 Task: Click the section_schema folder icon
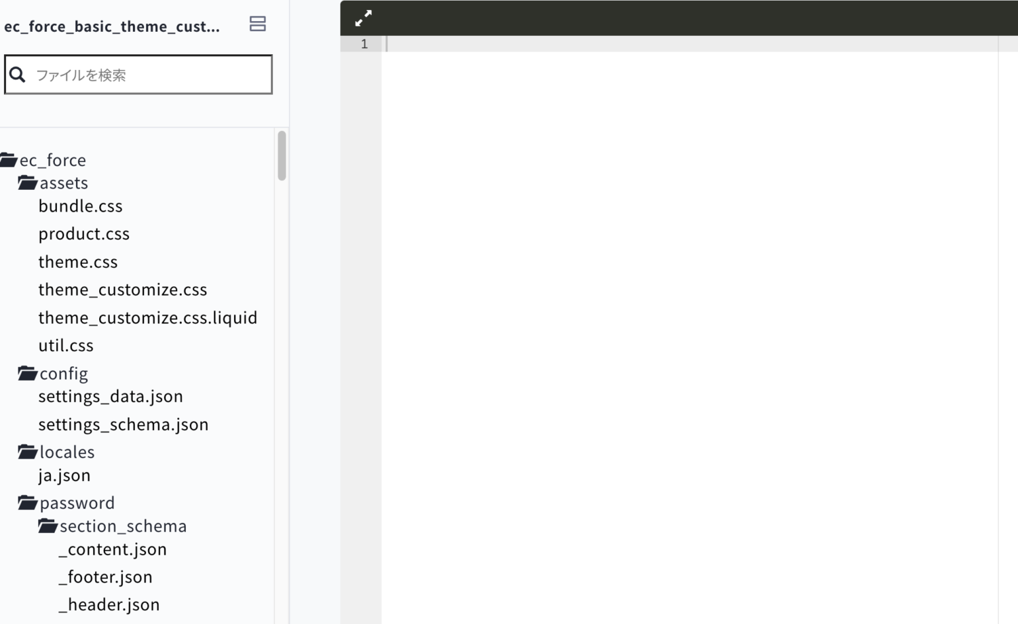coord(48,526)
